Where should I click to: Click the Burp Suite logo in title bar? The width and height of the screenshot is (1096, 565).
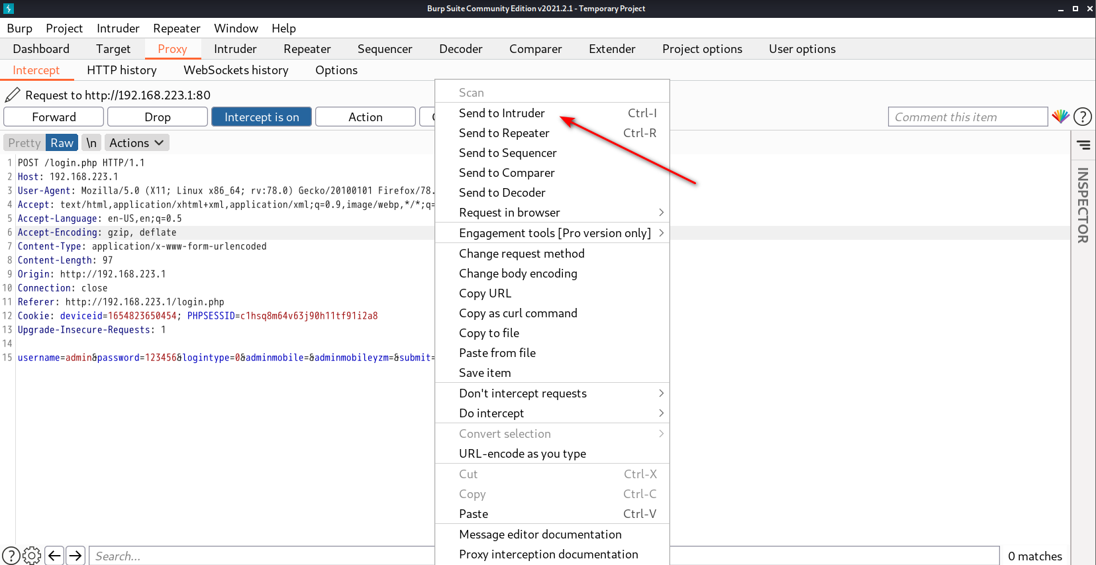[9, 9]
